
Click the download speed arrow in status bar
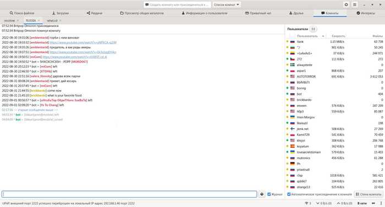click(x=318, y=203)
